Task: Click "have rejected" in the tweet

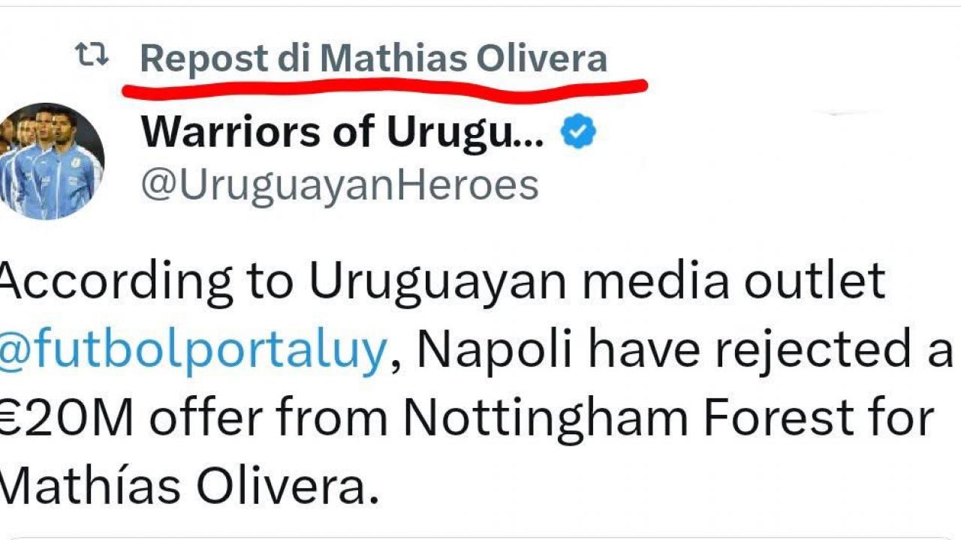Action: pos(739,349)
